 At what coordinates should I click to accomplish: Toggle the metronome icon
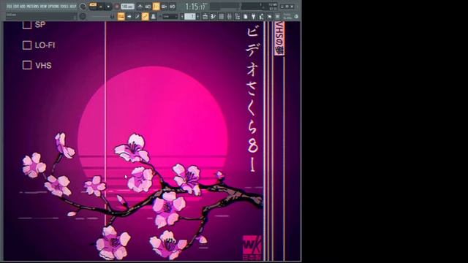pyautogui.click(x=140, y=7)
